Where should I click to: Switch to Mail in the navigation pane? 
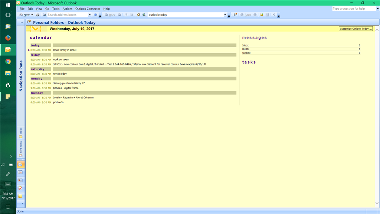(x=20, y=165)
